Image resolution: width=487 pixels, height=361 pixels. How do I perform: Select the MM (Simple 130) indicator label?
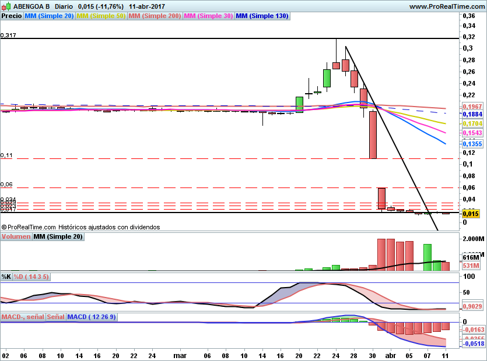click(262, 16)
